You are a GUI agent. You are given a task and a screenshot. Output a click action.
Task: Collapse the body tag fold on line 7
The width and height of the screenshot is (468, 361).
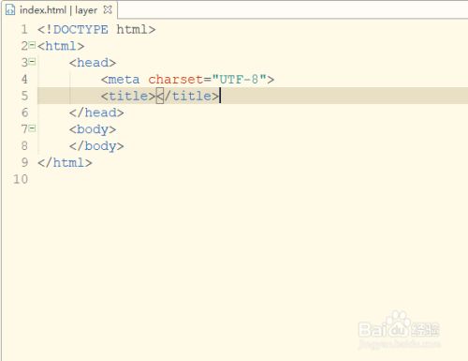tap(32, 128)
